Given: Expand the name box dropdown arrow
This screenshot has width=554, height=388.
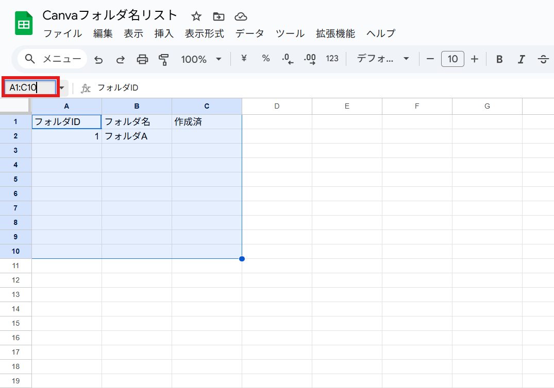Looking at the screenshot, I should (62, 87).
